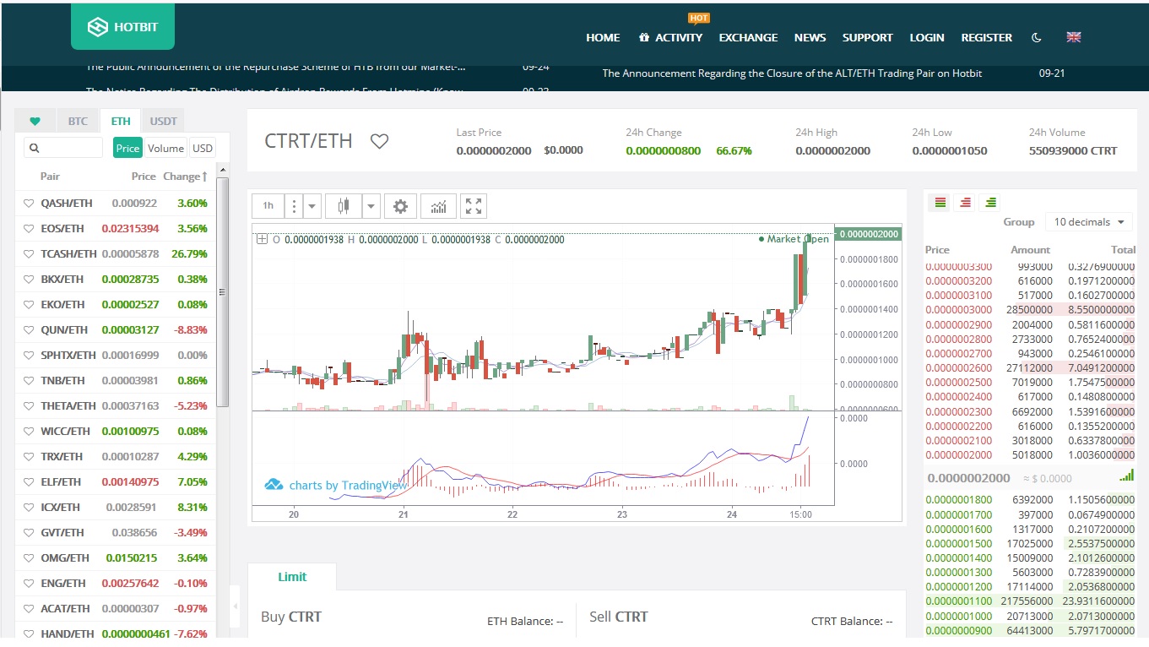The height and width of the screenshot is (647, 1149).
Task: Favorite the TCASH/ETH pair
Action: tap(29, 254)
